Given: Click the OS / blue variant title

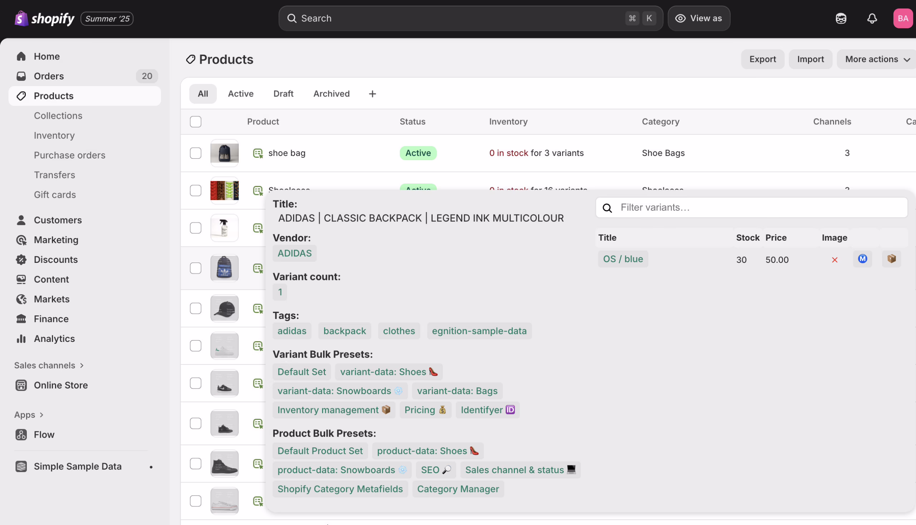Looking at the screenshot, I should pos(623,259).
